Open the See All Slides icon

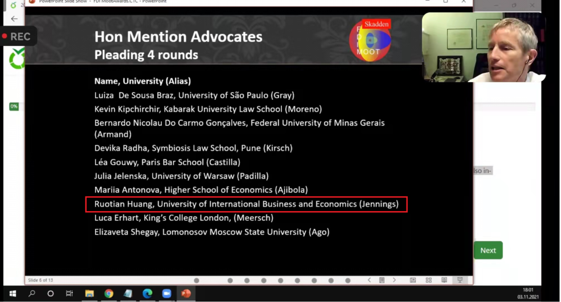click(382, 280)
